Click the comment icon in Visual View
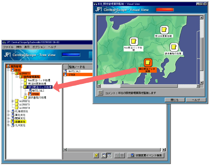 100,93
